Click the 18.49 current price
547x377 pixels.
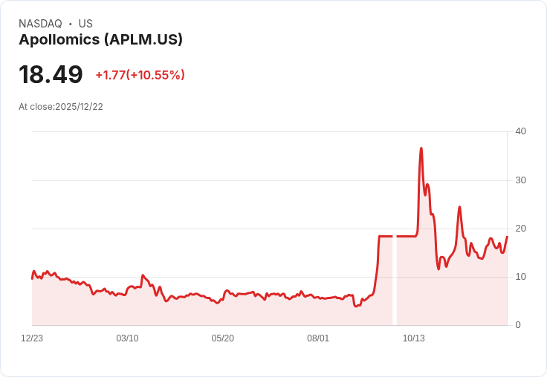(x=51, y=74)
